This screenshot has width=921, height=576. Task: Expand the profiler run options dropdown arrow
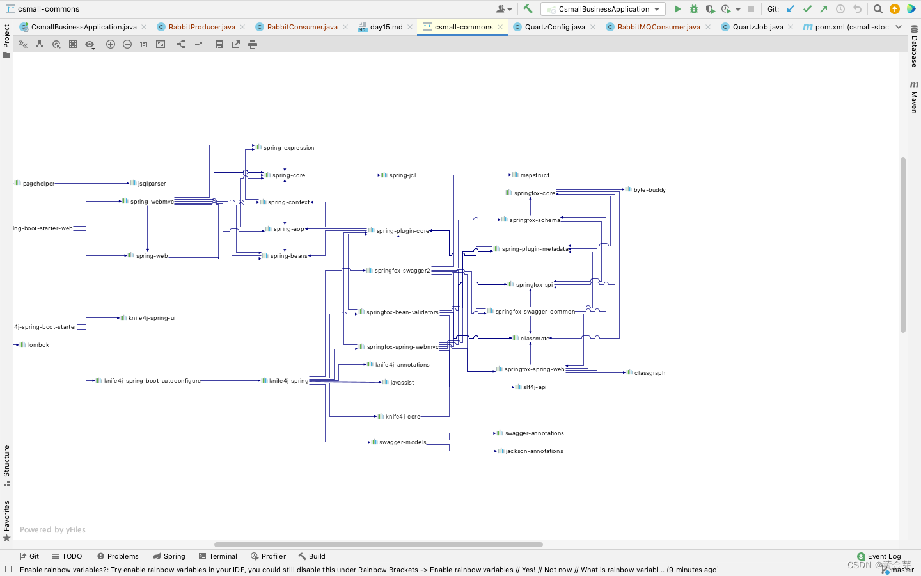tap(738, 9)
